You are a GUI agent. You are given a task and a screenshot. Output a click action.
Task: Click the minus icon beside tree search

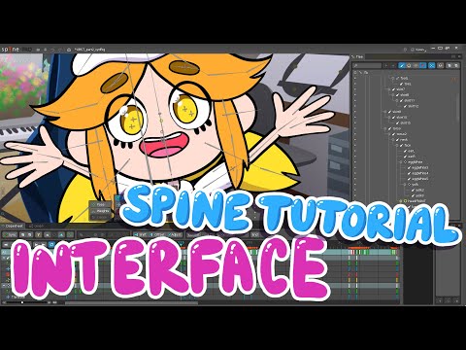[393, 65]
